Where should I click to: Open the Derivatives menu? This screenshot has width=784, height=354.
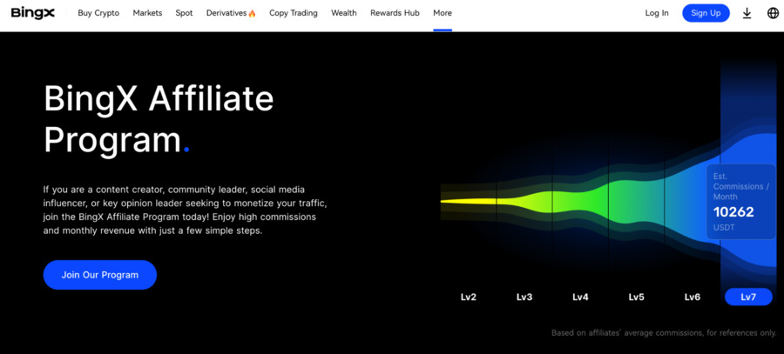point(231,13)
